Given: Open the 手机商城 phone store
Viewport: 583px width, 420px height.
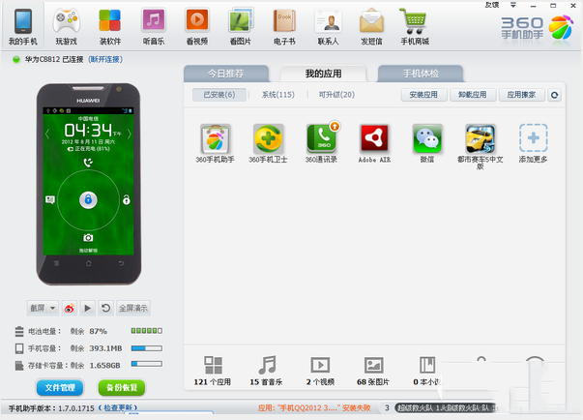Looking at the screenshot, I should (415, 27).
